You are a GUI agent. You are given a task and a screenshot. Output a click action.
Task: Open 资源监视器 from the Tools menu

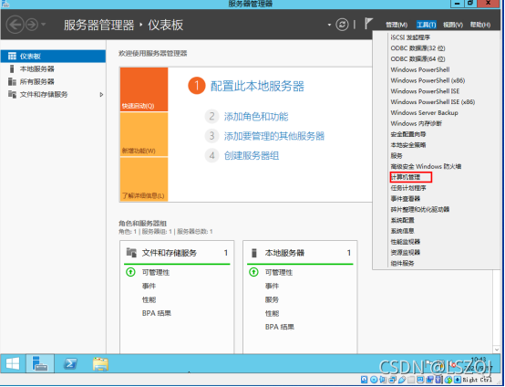pos(406,252)
